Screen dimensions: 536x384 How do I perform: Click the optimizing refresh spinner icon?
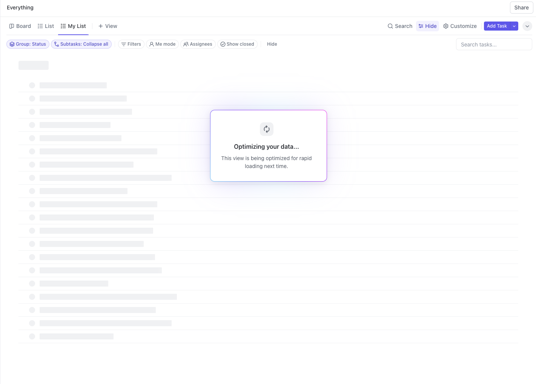267,129
